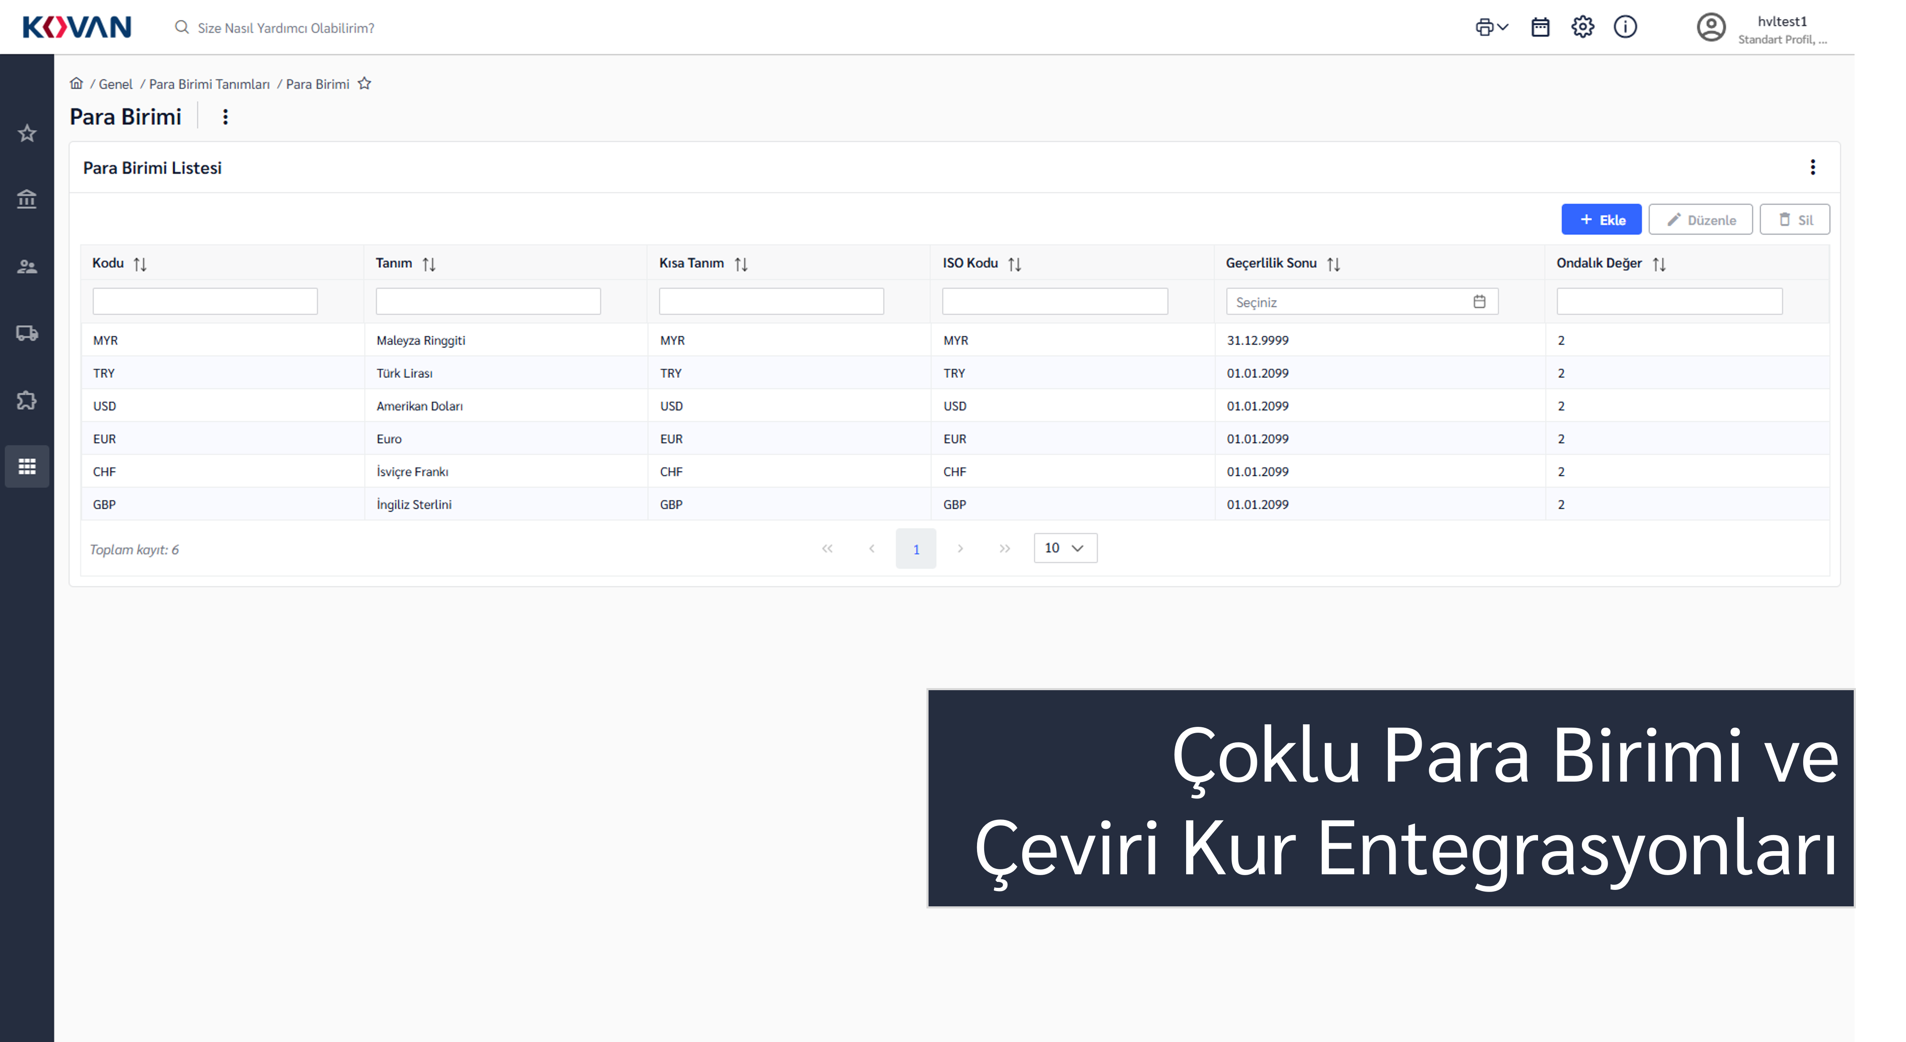This screenshot has height=1042, width=1906.
Task: Open the bank building sidebar icon
Action: 27,199
